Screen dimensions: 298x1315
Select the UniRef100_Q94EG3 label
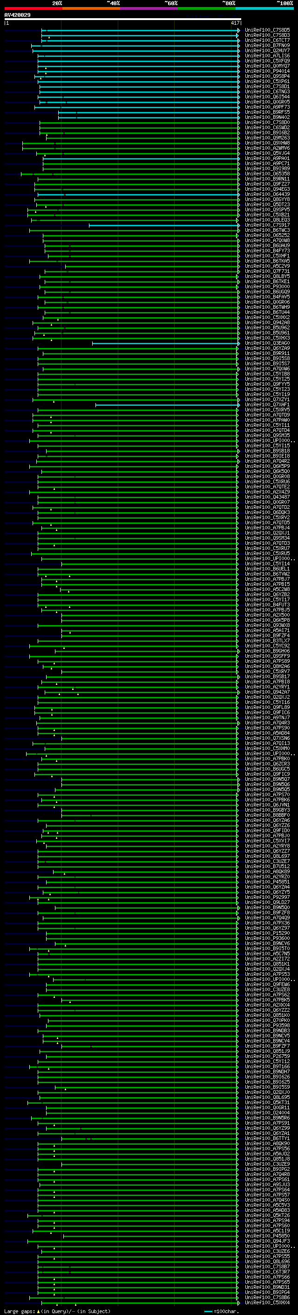click(267, 189)
